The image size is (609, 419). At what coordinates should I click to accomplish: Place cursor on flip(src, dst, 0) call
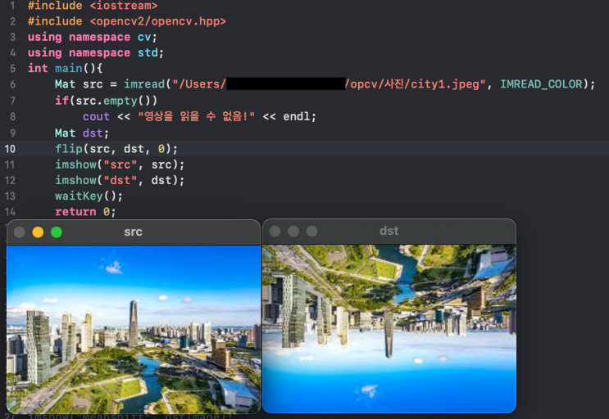pyautogui.click(x=116, y=149)
